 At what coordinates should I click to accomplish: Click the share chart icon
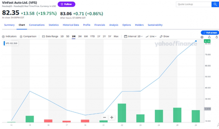[x=209, y=37]
